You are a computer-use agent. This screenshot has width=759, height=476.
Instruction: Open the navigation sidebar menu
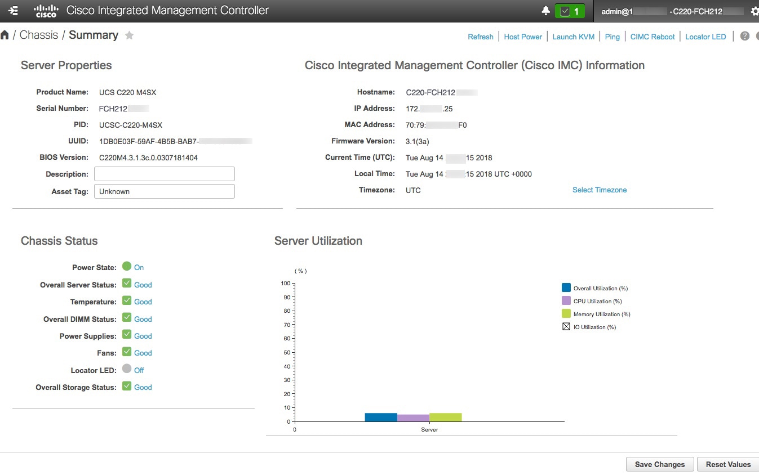[x=12, y=10]
